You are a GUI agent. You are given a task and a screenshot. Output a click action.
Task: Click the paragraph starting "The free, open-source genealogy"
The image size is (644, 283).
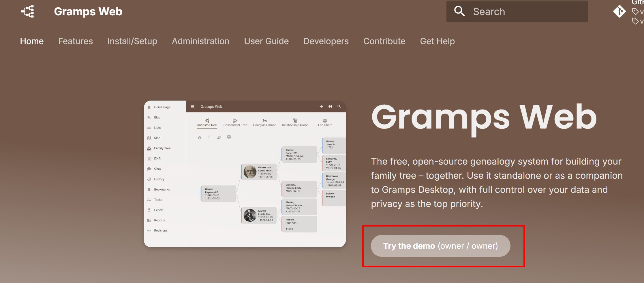coord(497,182)
